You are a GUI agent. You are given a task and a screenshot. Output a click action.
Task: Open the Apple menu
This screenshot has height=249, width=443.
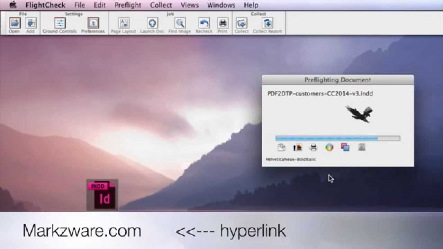coord(13,5)
